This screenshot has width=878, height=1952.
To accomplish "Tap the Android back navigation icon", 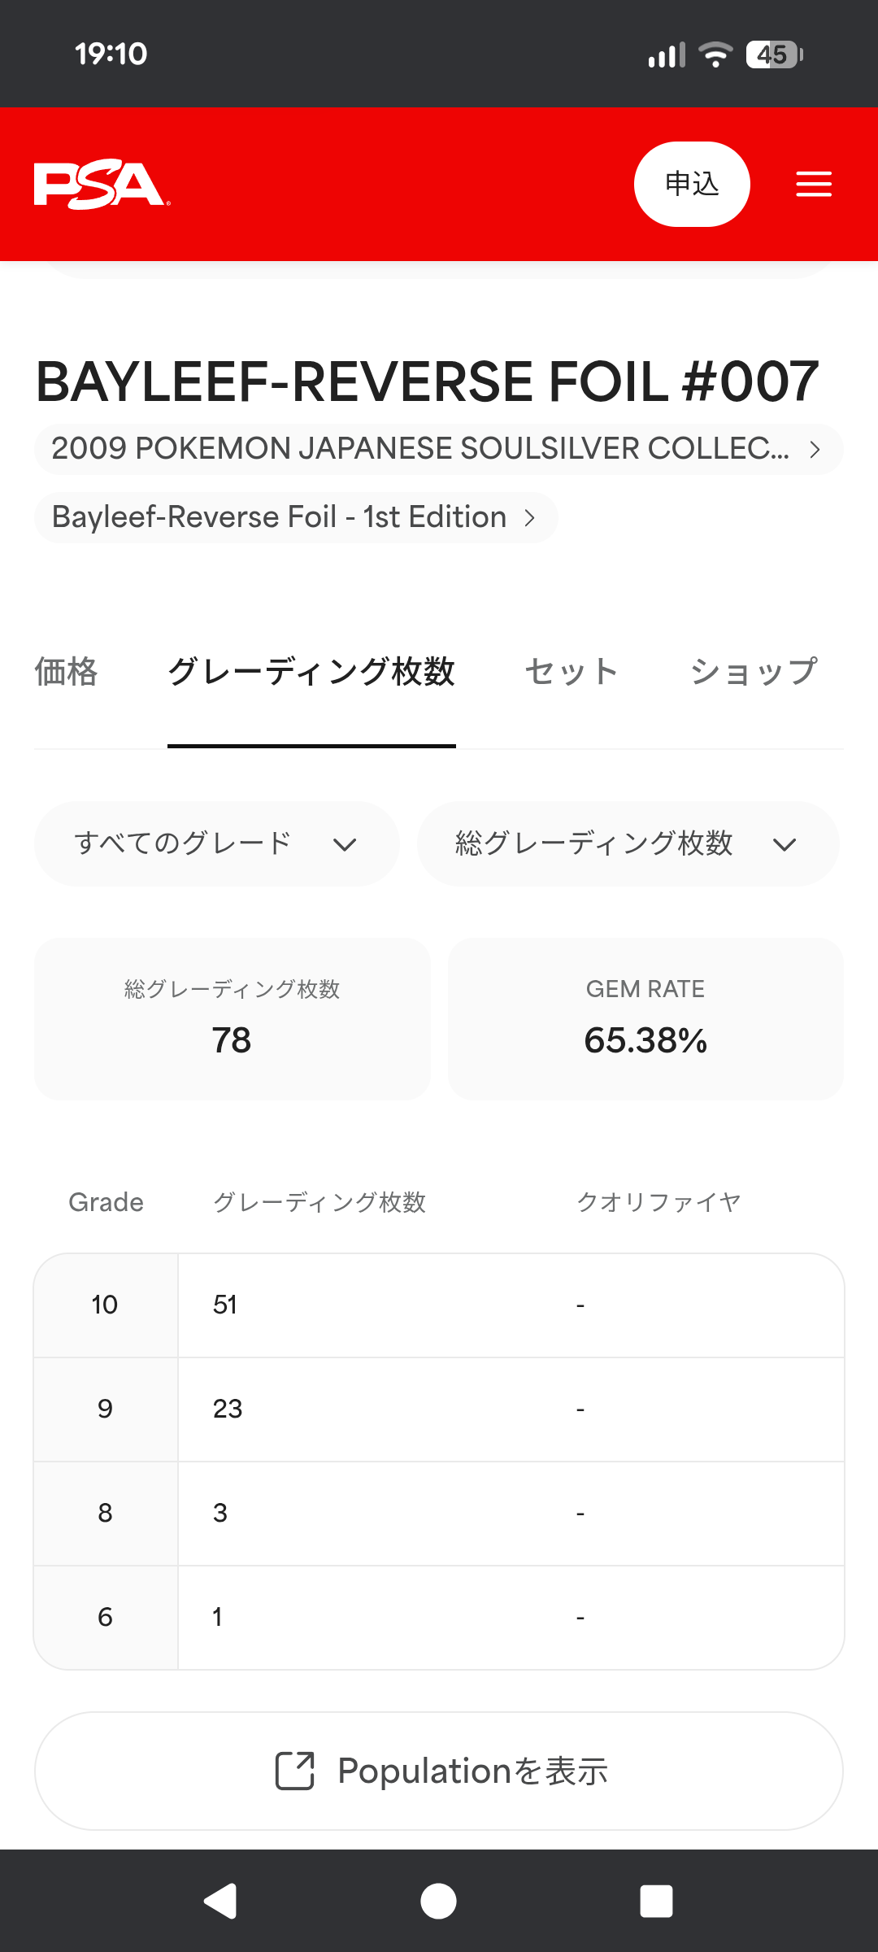I will tap(219, 1901).
